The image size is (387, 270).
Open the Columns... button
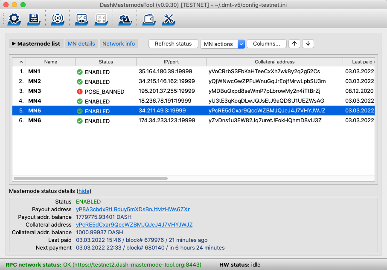[267, 43]
